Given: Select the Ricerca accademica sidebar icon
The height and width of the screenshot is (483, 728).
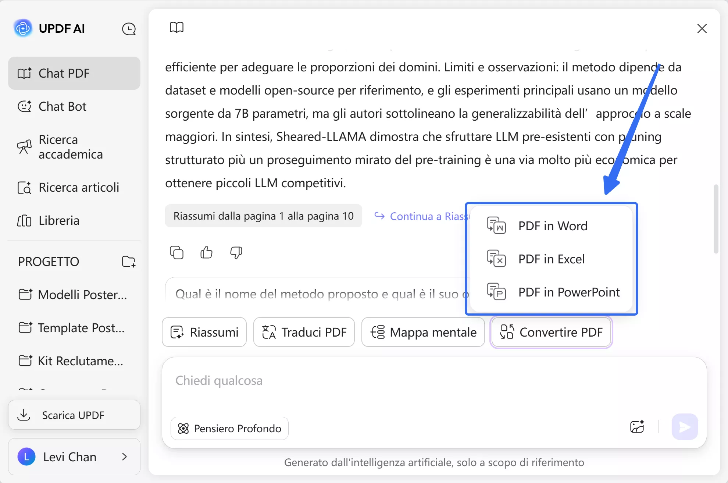Looking at the screenshot, I should pos(24,147).
